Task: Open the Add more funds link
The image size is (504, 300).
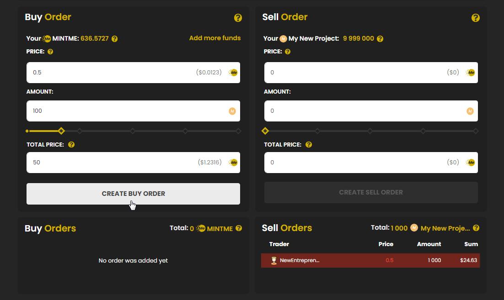Action: (x=214, y=38)
